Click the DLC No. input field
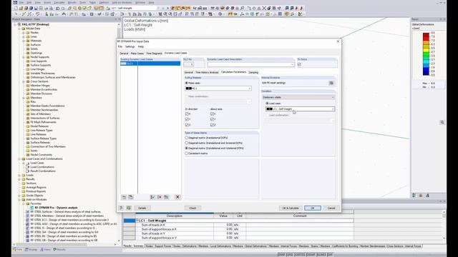 tap(189, 64)
